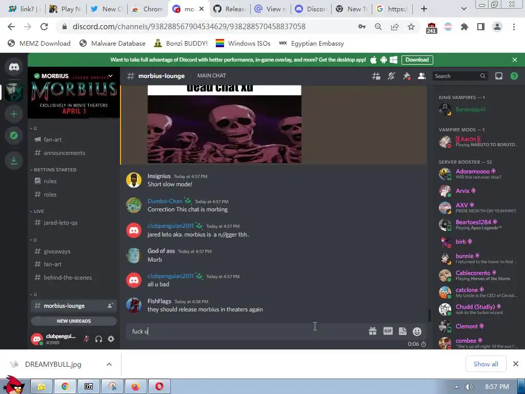The image size is (525, 394).
Task: Click the Discord Search field
Action: coord(460,76)
